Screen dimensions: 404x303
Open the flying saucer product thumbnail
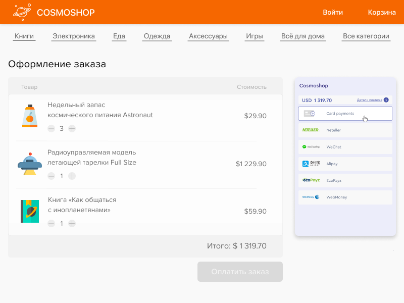pos(30,164)
